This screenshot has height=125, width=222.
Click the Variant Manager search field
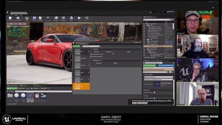pyautogui.click(x=91, y=46)
